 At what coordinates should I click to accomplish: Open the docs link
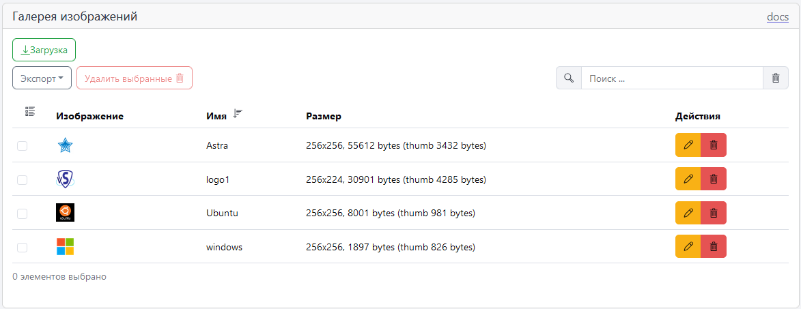(777, 16)
